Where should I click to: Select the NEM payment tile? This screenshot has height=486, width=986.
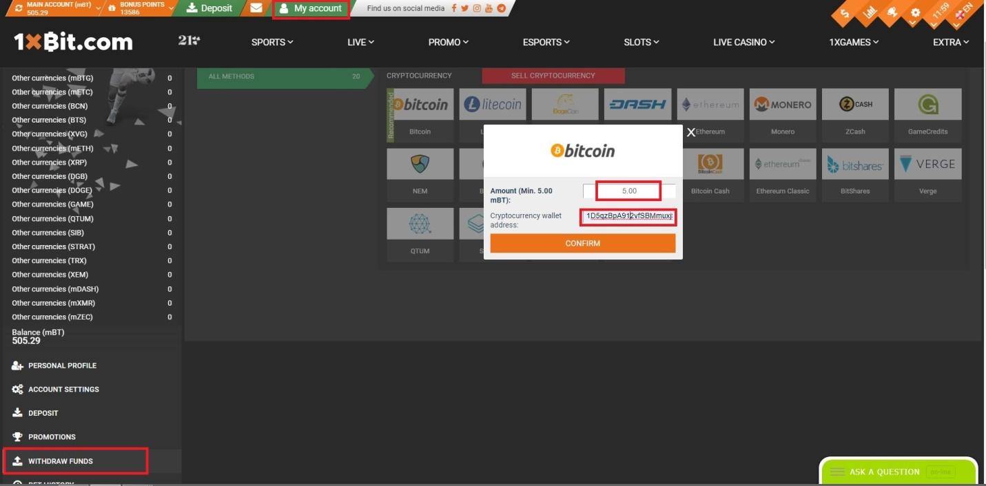tap(420, 174)
